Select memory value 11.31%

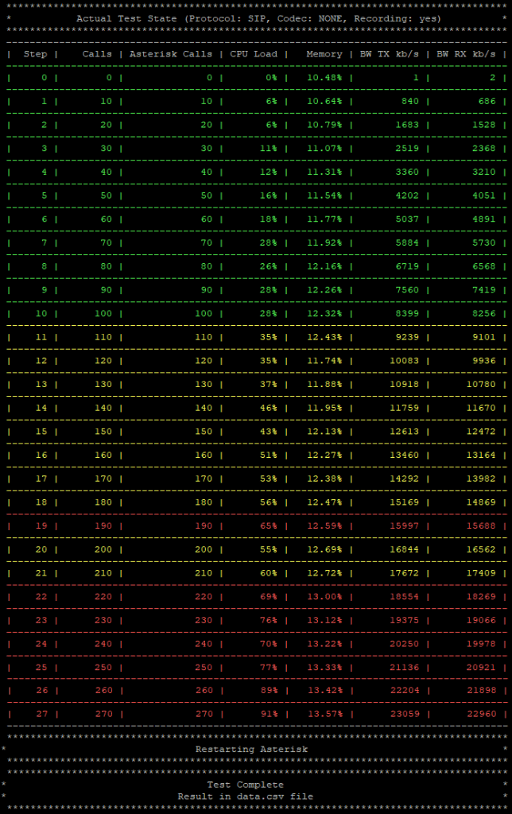pos(324,172)
